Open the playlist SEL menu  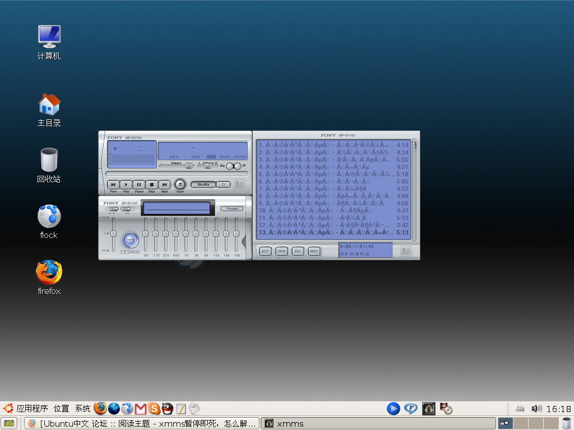point(298,251)
